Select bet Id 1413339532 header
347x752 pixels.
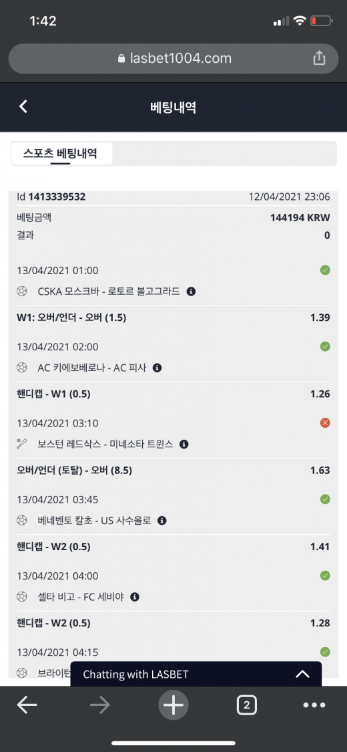click(51, 197)
